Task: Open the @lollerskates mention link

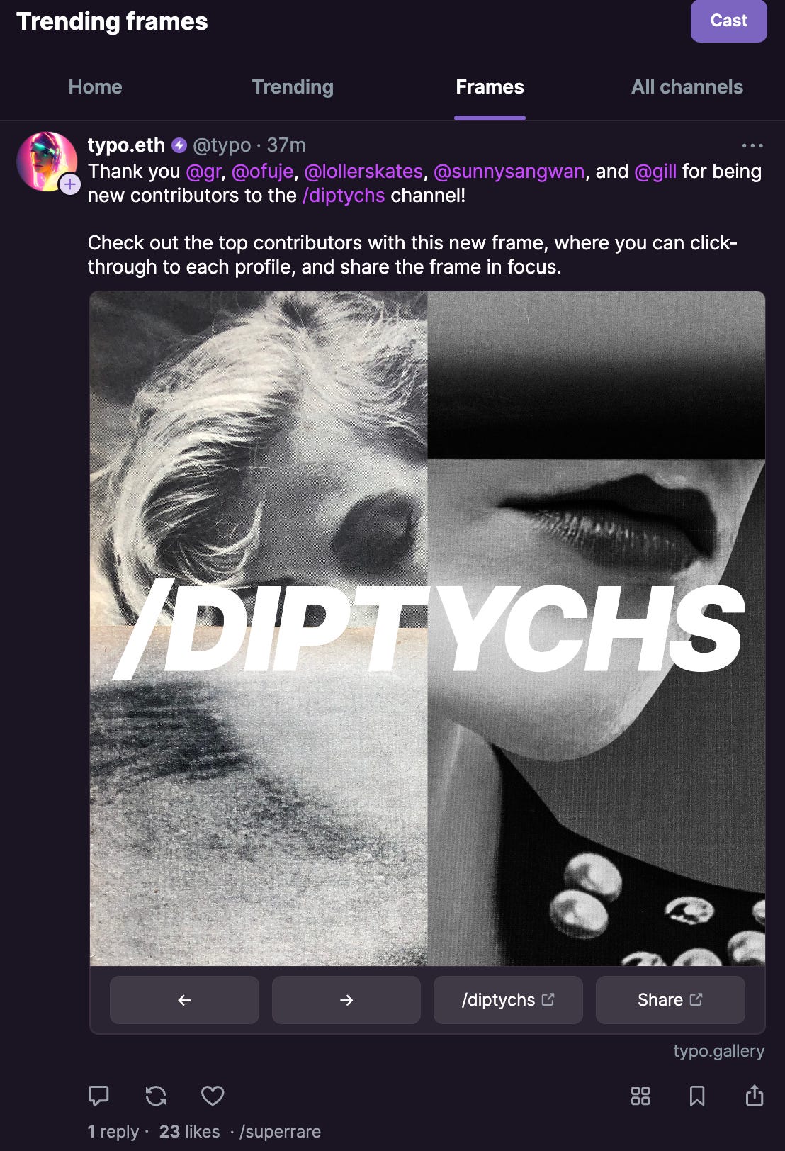Action: [x=363, y=172]
